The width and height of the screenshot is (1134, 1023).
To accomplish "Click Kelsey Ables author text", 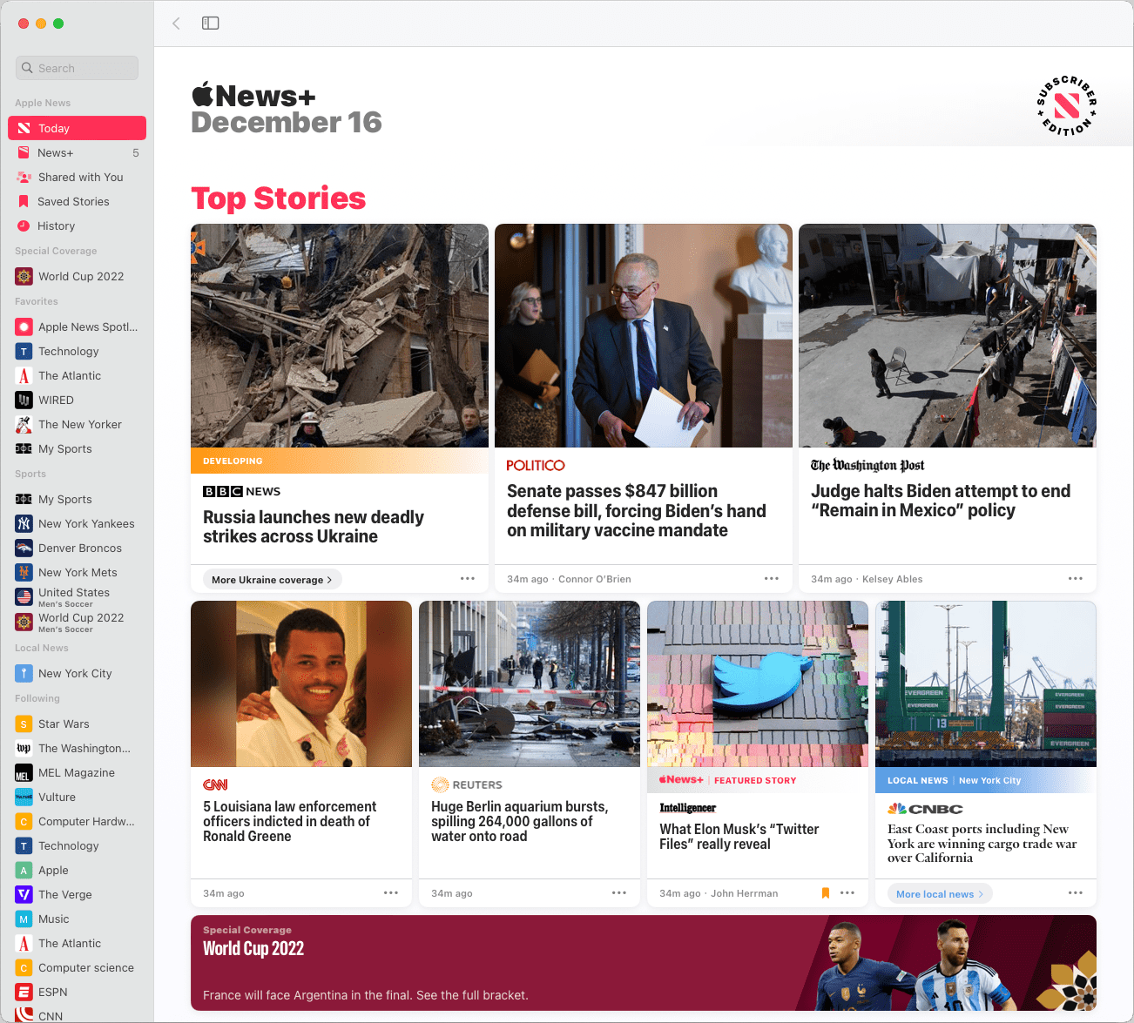I will point(892,579).
